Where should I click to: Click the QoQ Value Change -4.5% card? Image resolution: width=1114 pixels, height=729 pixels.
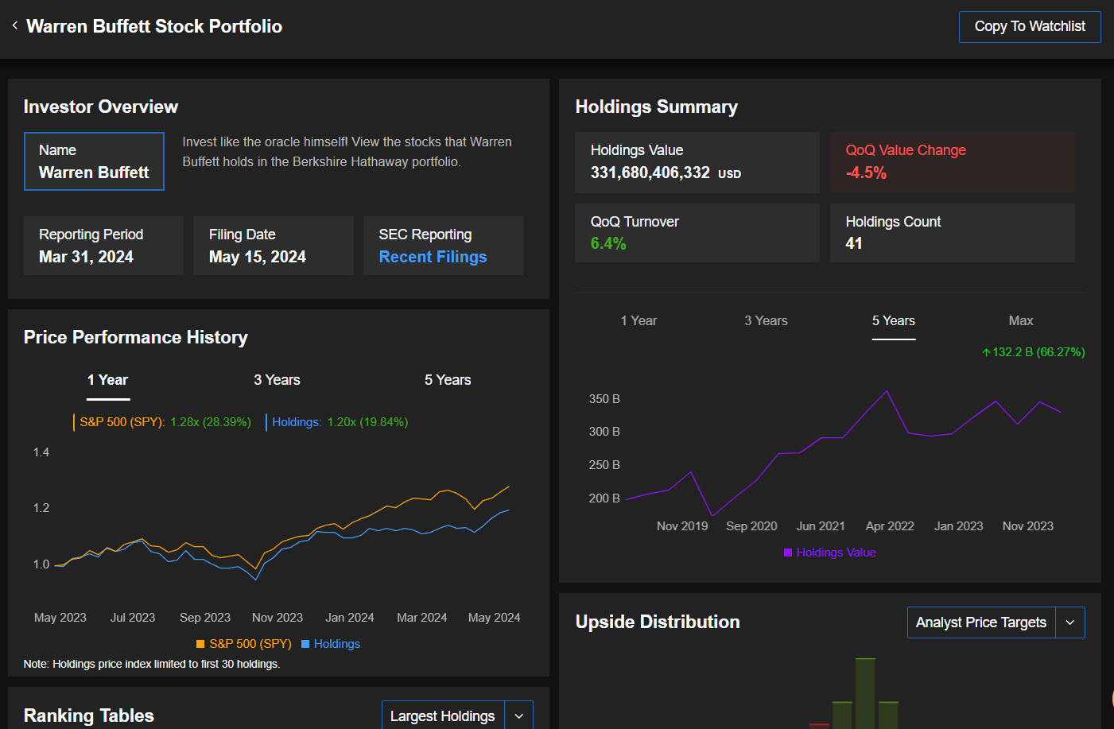(x=953, y=162)
